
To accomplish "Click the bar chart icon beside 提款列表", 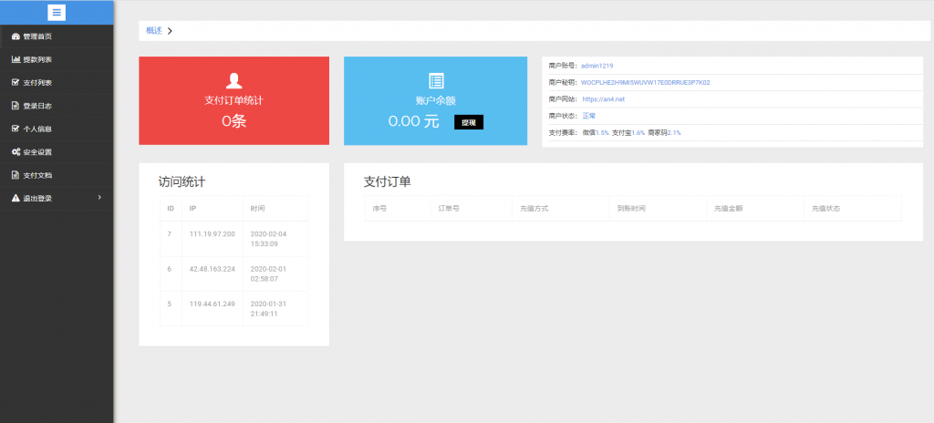I will tap(16, 59).
